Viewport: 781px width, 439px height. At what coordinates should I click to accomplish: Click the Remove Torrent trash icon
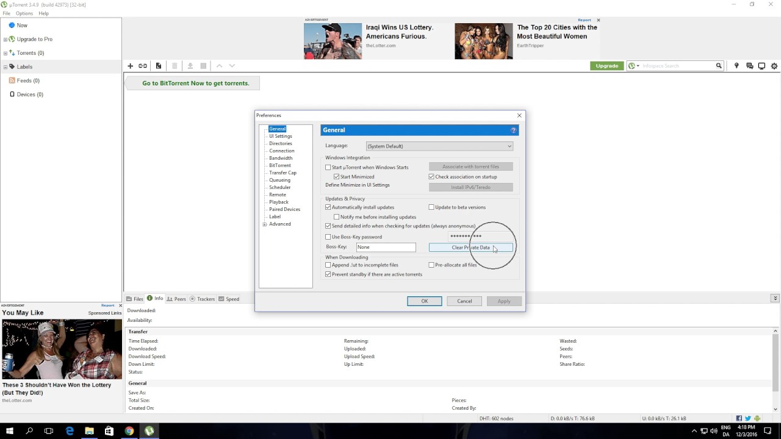pos(175,66)
